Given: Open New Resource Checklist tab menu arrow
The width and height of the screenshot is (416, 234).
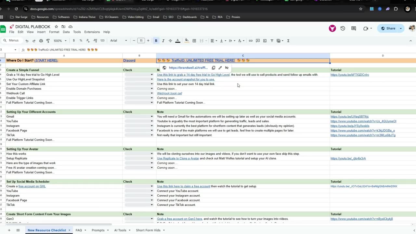Looking at the screenshot, I should (69, 230).
